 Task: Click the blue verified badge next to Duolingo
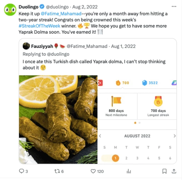click(42, 7)
